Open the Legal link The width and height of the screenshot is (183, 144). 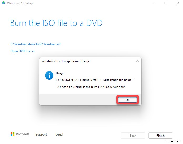click(59, 135)
